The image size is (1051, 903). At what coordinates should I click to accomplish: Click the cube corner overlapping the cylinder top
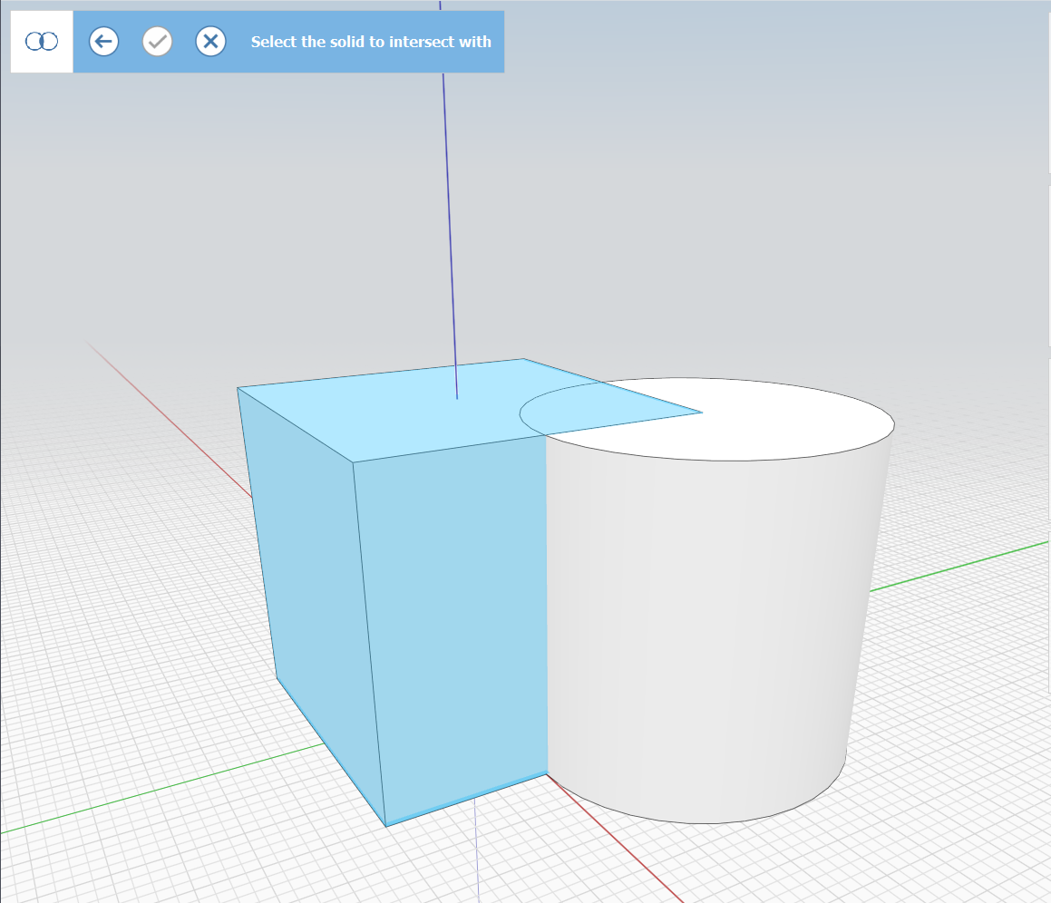[x=700, y=413]
